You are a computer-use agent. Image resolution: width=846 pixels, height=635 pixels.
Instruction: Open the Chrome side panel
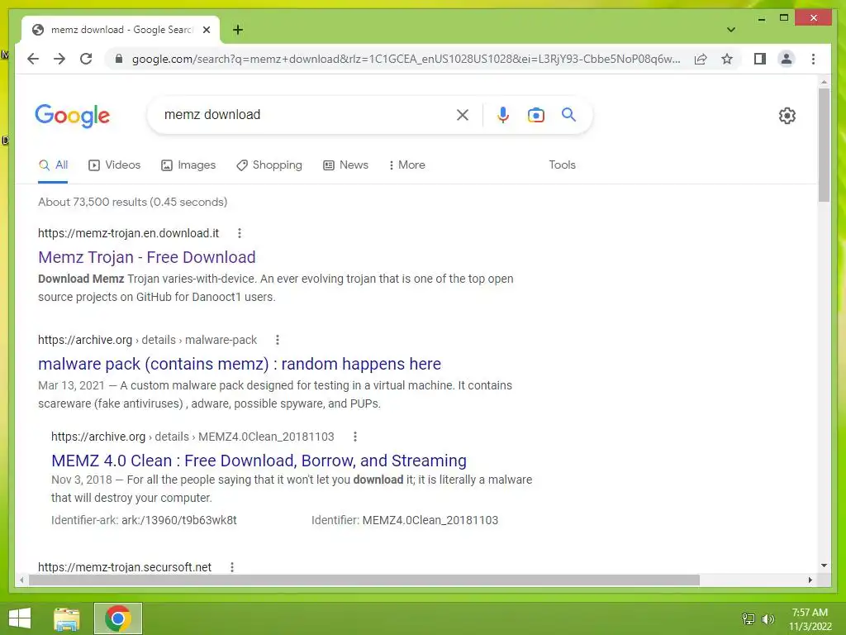pos(760,59)
